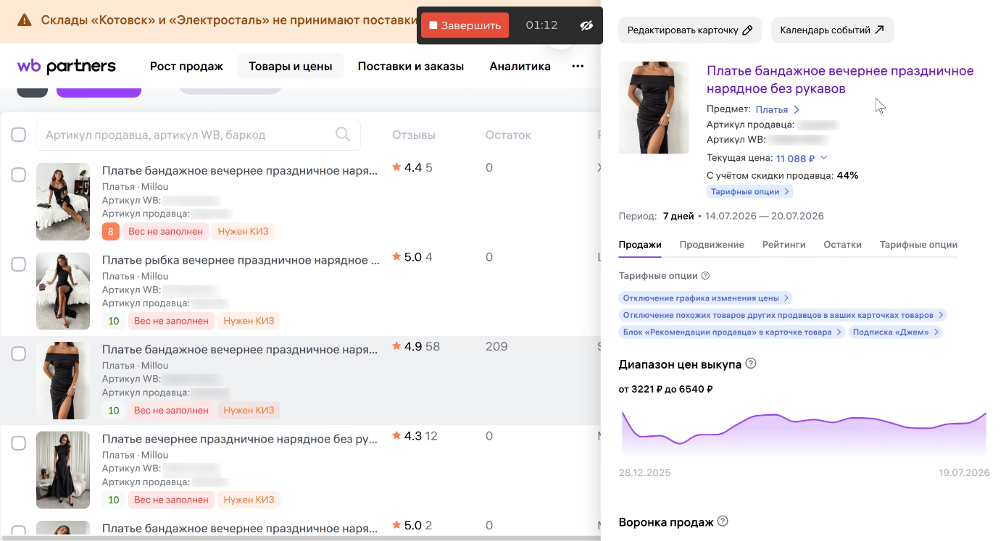The image size is (1006, 541).
Task: Select checkbox for the 4.4 rating dress row
Action: (x=19, y=175)
